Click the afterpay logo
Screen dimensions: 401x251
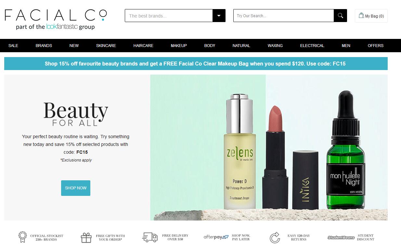pos(216,237)
